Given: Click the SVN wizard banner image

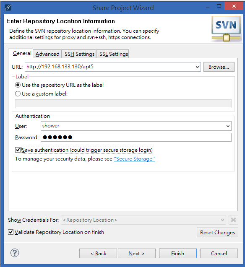Looking at the screenshot, I should (x=226, y=29).
